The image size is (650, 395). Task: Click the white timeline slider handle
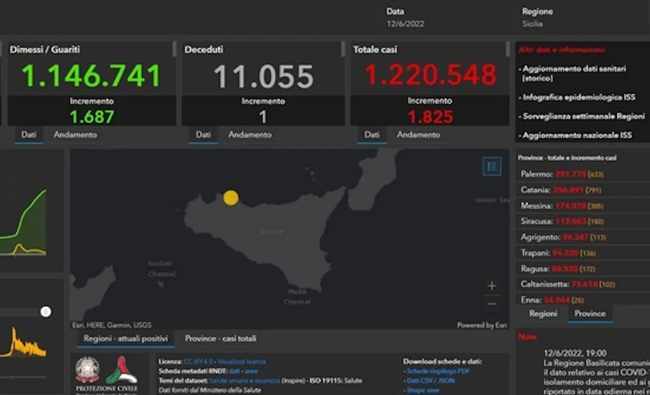(x=46, y=312)
